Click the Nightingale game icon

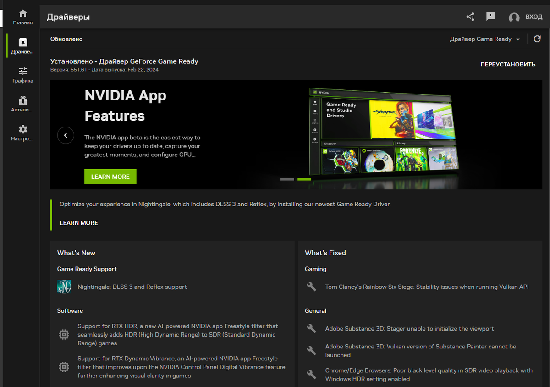64,287
